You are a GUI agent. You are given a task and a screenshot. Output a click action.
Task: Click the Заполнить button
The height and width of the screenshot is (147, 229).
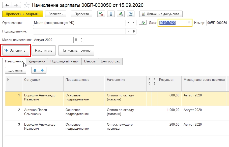15,50
